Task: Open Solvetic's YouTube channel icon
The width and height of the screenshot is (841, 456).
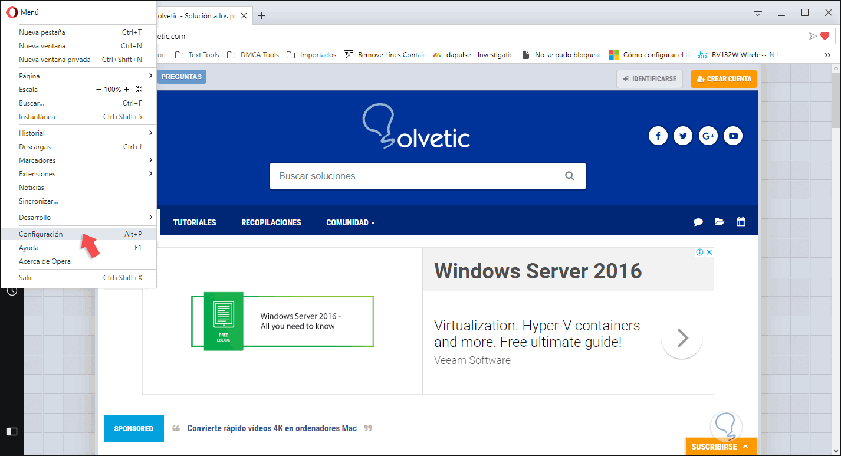Action: pos(733,136)
